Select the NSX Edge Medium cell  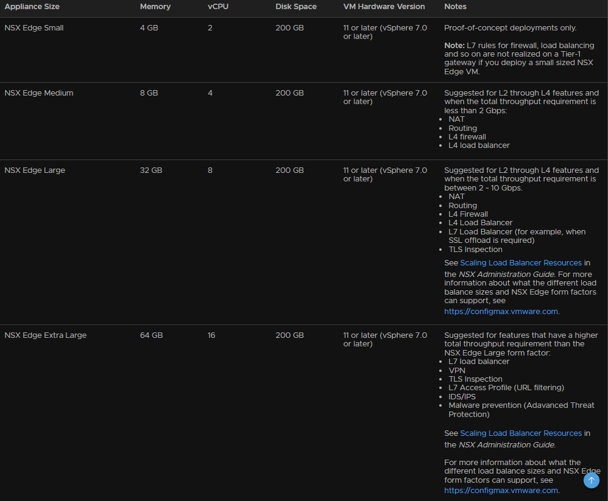[39, 93]
